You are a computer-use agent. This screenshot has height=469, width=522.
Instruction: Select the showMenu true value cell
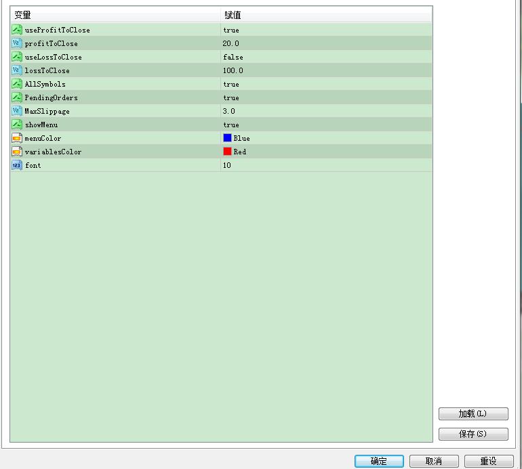click(231, 125)
